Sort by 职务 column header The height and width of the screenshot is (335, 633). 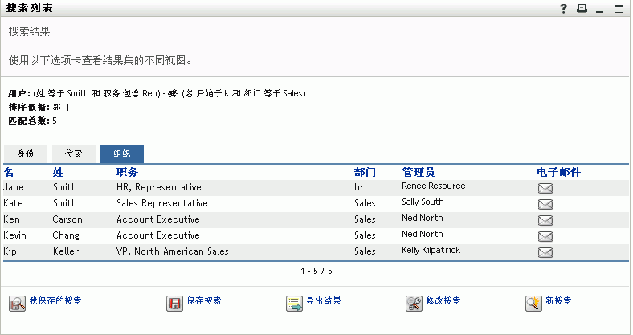(127, 172)
